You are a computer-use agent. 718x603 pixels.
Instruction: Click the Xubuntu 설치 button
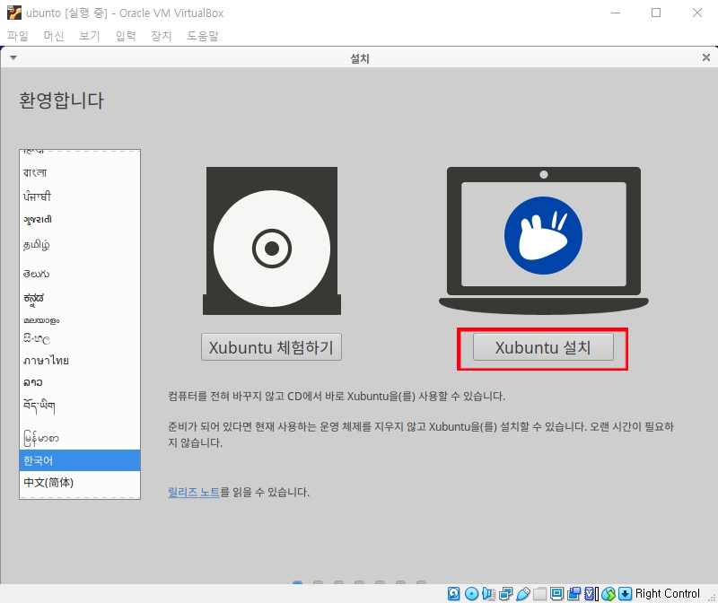pyautogui.click(x=543, y=347)
